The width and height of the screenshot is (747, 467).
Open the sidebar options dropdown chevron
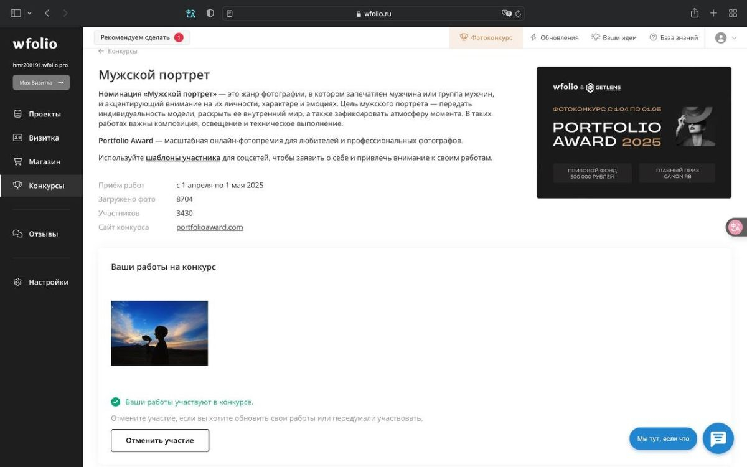[29, 13]
